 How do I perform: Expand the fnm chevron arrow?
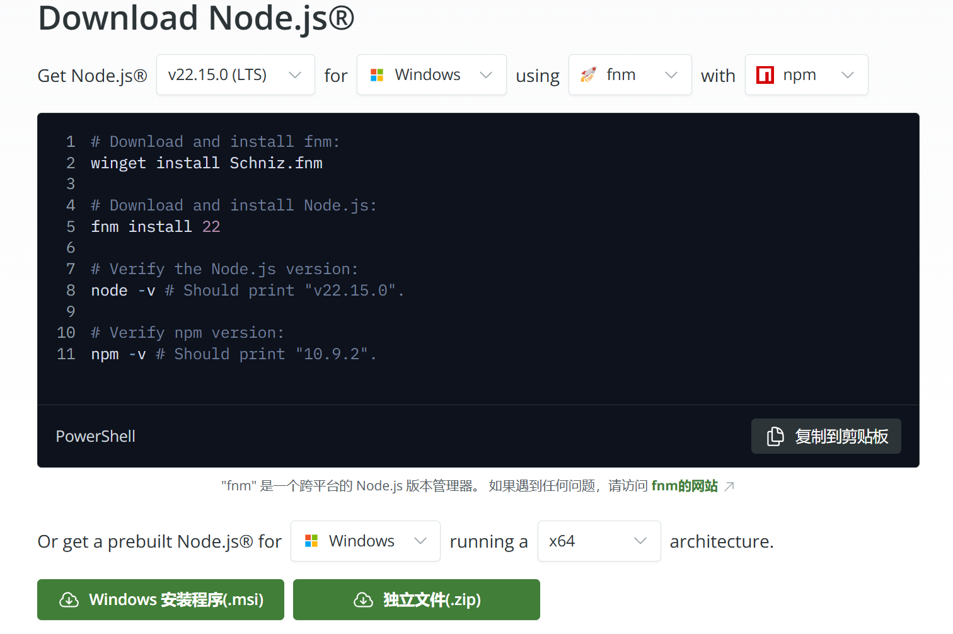[671, 75]
